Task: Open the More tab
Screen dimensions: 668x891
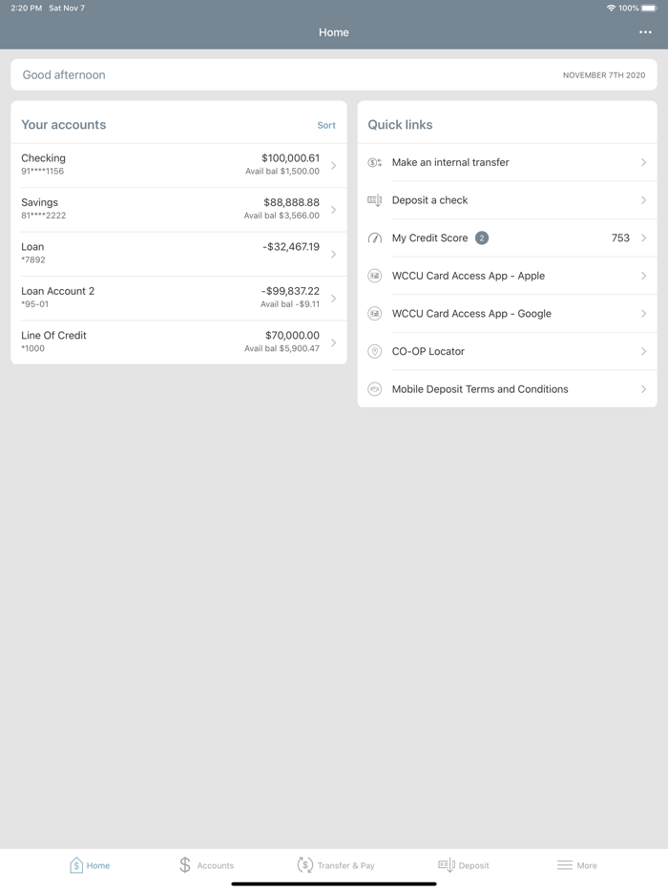Action: point(576,865)
